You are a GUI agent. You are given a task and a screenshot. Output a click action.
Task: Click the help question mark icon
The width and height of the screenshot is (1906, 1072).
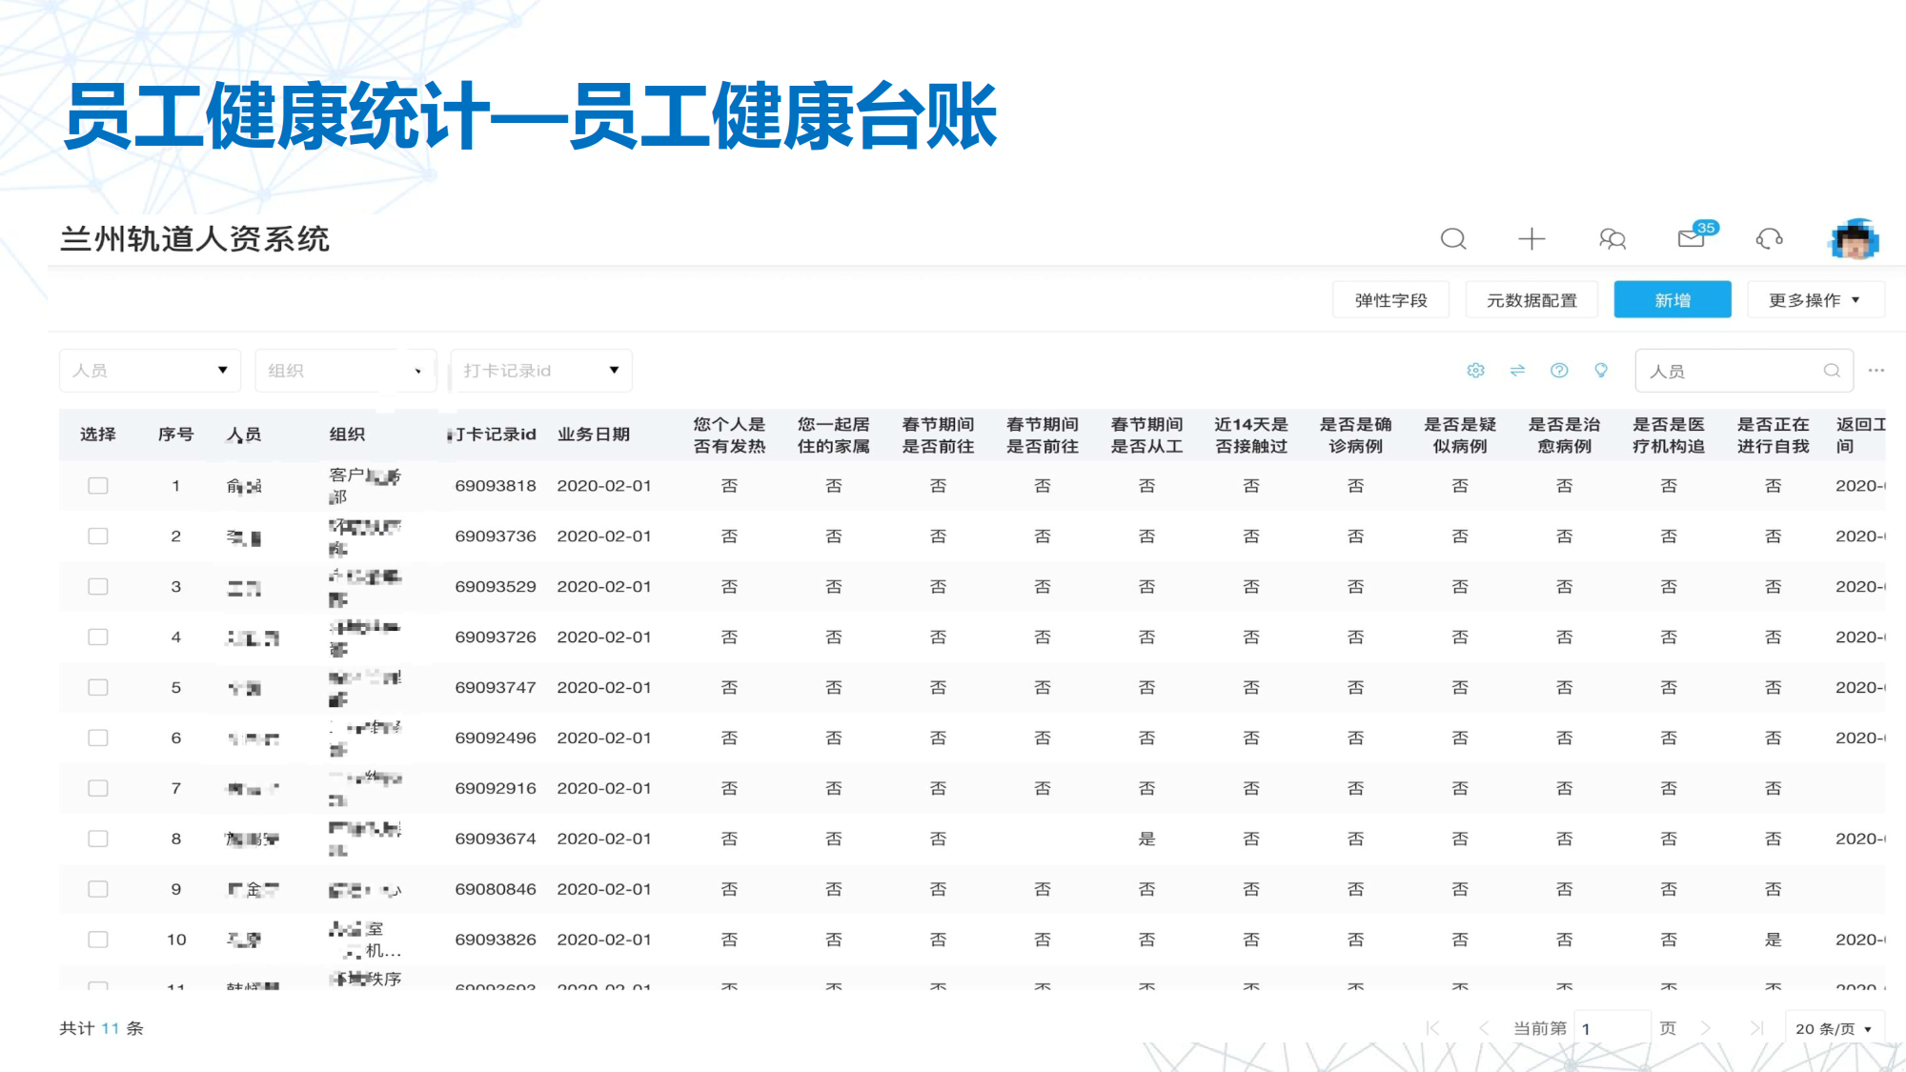(x=1559, y=371)
